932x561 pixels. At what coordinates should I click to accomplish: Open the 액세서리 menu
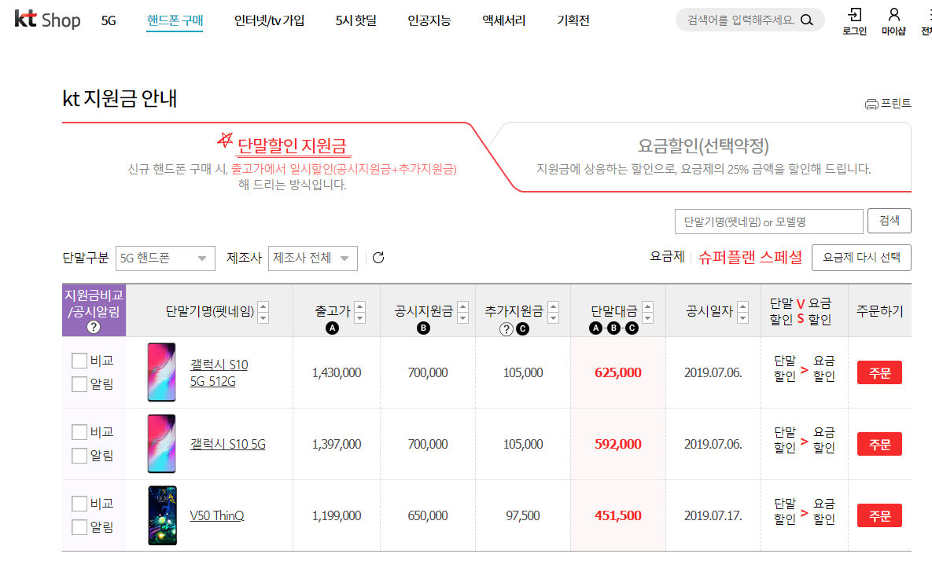click(x=504, y=20)
